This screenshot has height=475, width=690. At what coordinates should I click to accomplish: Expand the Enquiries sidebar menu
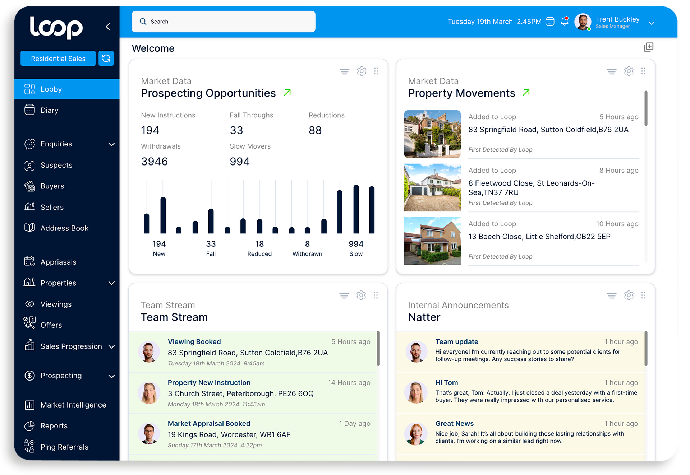[x=112, y=144]
